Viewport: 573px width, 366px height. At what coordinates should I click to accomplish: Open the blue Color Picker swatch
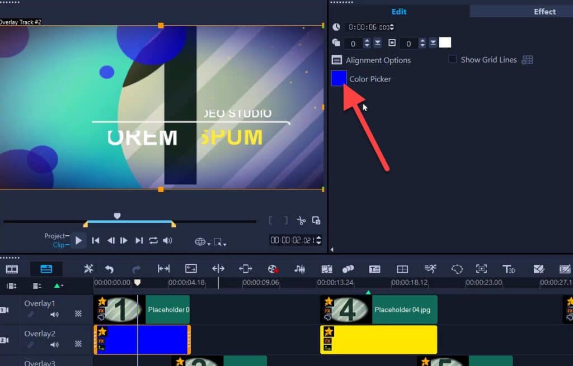[339, 78]
